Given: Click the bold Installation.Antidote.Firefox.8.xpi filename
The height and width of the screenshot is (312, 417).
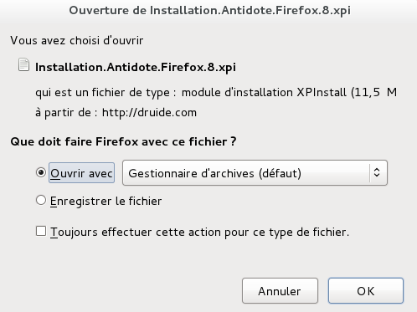Looking at the screenshot, I should [x=136, y=67].
